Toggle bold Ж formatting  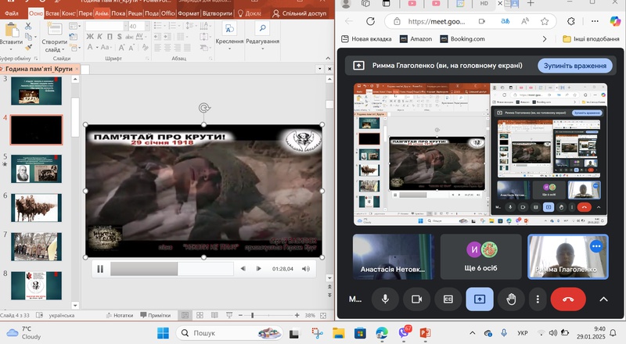coord(90,37)
